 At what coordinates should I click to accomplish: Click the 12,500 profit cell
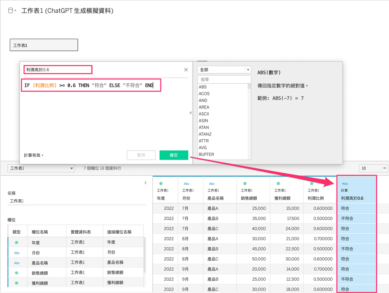287,279
